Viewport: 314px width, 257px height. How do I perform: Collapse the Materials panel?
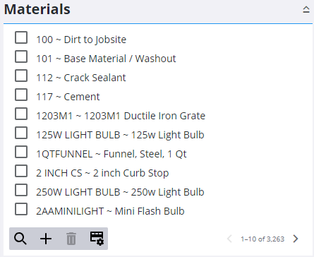click(x=306, y=10)
